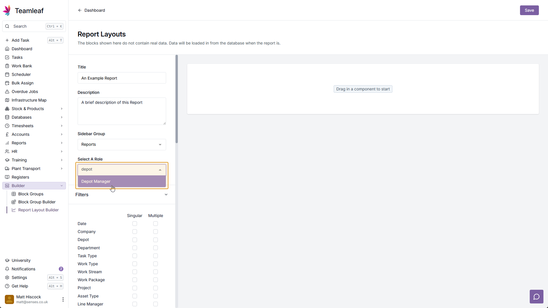Click the Infrastructure Map sidebar icon

7,100
